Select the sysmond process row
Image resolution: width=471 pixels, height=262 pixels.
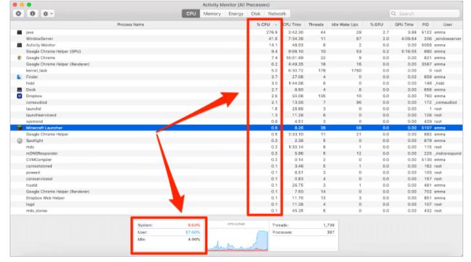236,121
